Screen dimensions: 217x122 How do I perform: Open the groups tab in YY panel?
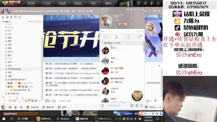coord(128,37)
